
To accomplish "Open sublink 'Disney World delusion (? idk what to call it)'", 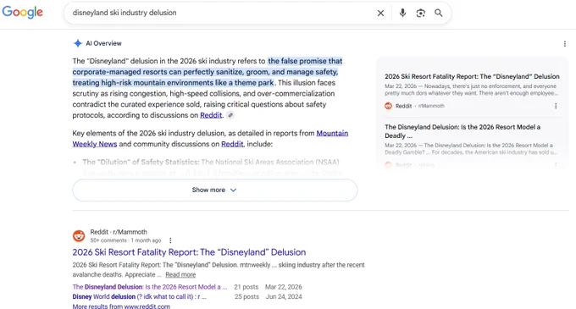I will [x=139, y=296].
